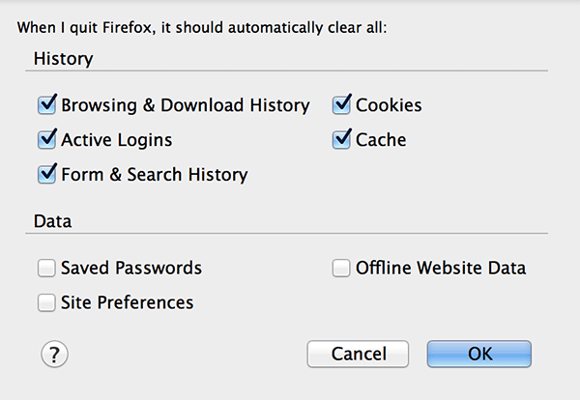Click the 'Cache' label text
Viewport: 580px width, 400px height.
381,140
